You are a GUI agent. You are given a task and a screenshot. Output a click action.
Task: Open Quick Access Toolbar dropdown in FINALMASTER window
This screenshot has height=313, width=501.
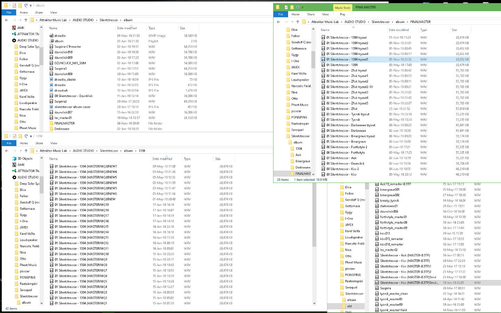pyautogui.click(x=303, y=7)
